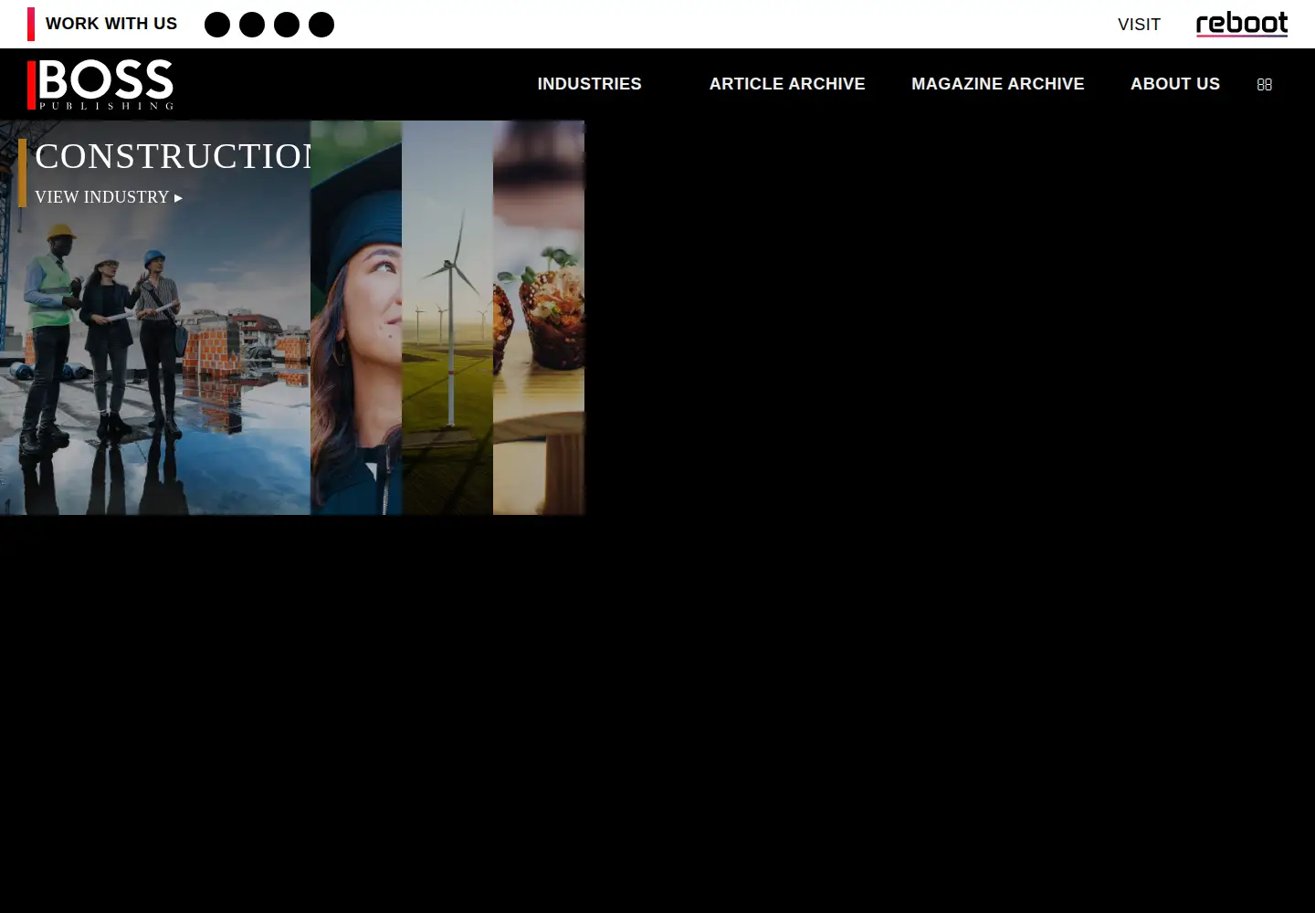
Task: Click the fourth black social circle icon
Action: pos(321,25)
